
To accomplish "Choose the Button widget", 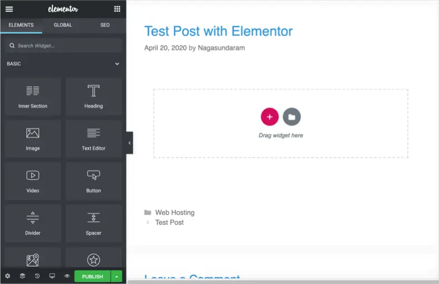I will point(93,181).
